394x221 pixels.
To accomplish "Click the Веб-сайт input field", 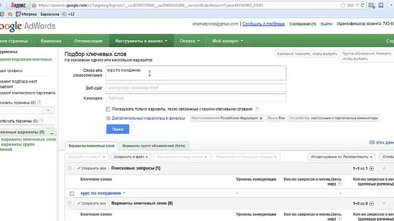I will click(x=196, y=88).
